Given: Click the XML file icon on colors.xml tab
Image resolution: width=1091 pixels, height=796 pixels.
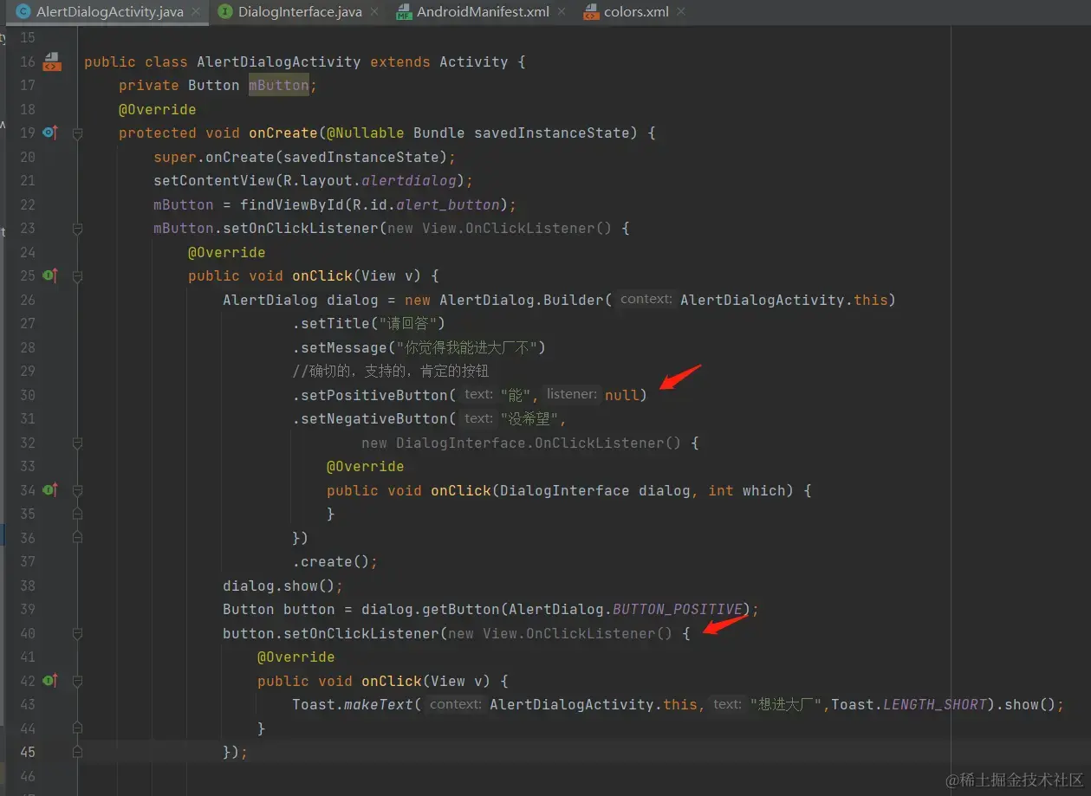Looking at the screenshot, I should 591,12.
